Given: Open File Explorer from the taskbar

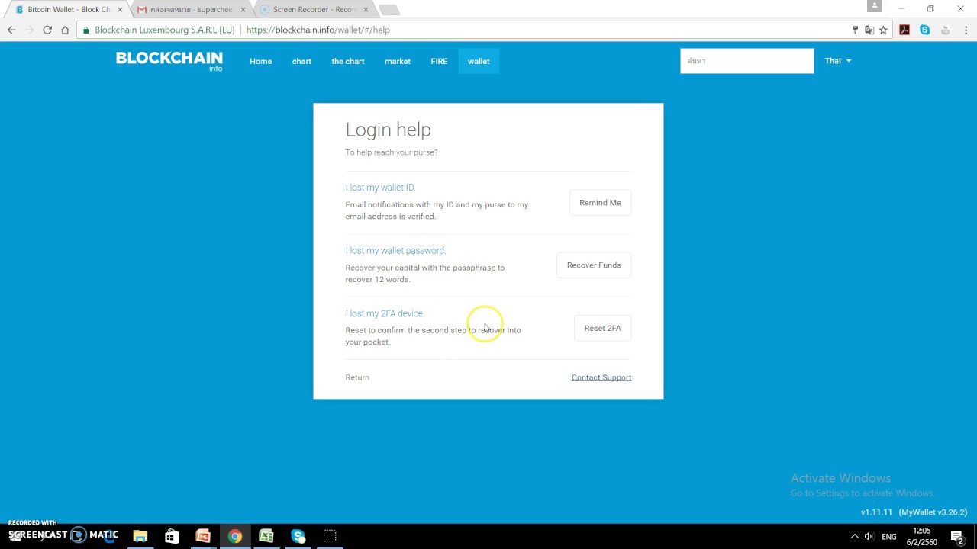Looking at the screenshot, I should tap(140, 536).
